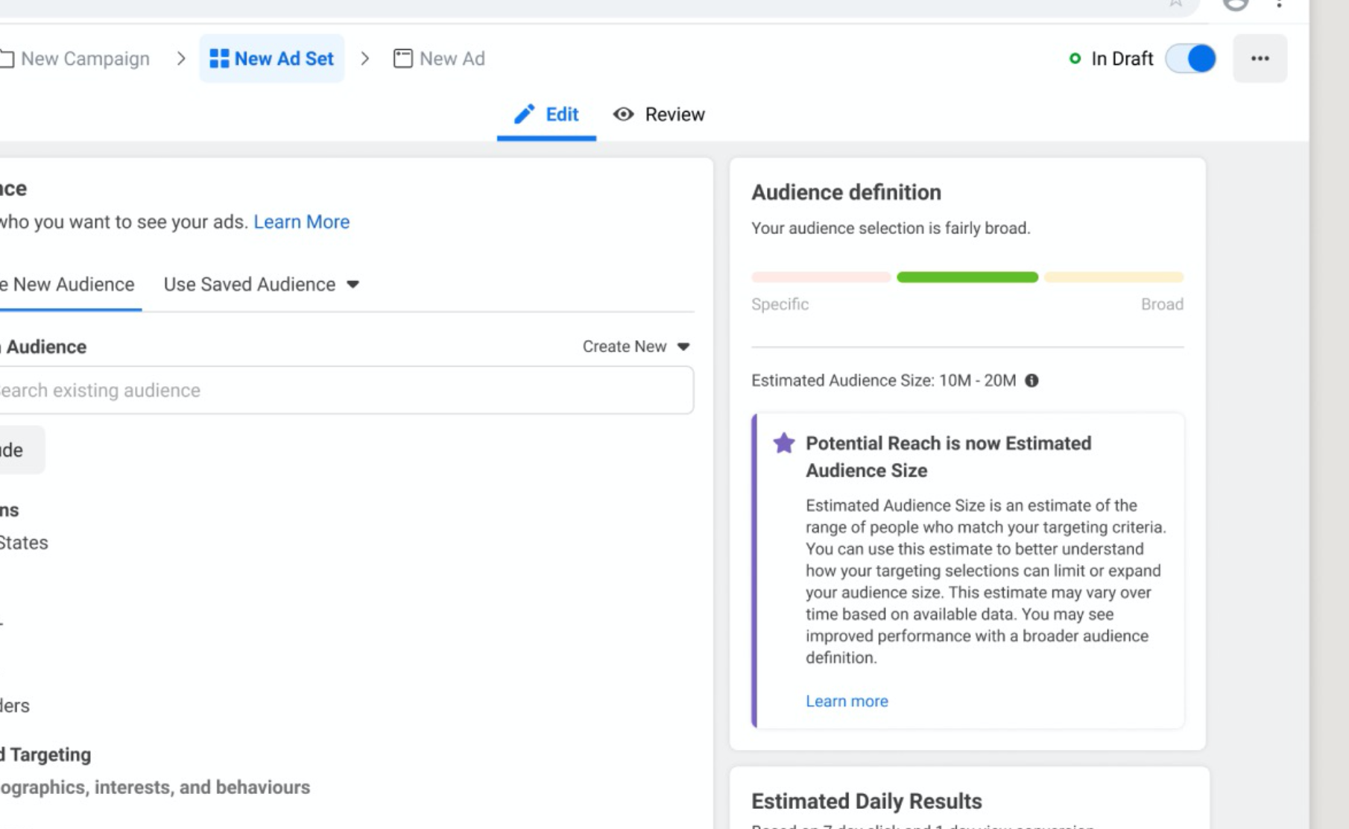This screenshot has height=829, width=1349.
Task: Click the green In Draft status dot
Action: (x=1075, y=57)
